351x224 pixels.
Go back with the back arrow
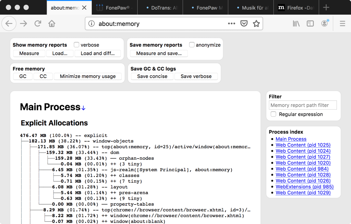9,24
